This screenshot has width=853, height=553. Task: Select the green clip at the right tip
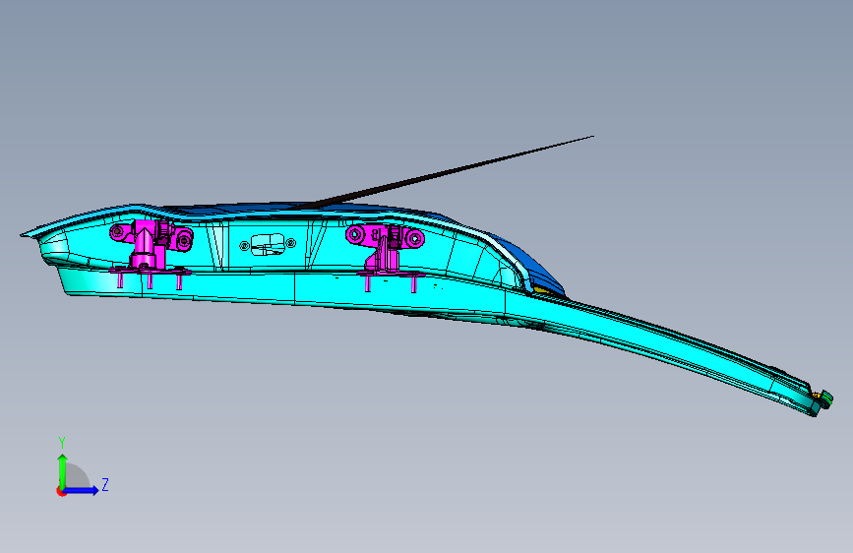[x=826, y=399]
